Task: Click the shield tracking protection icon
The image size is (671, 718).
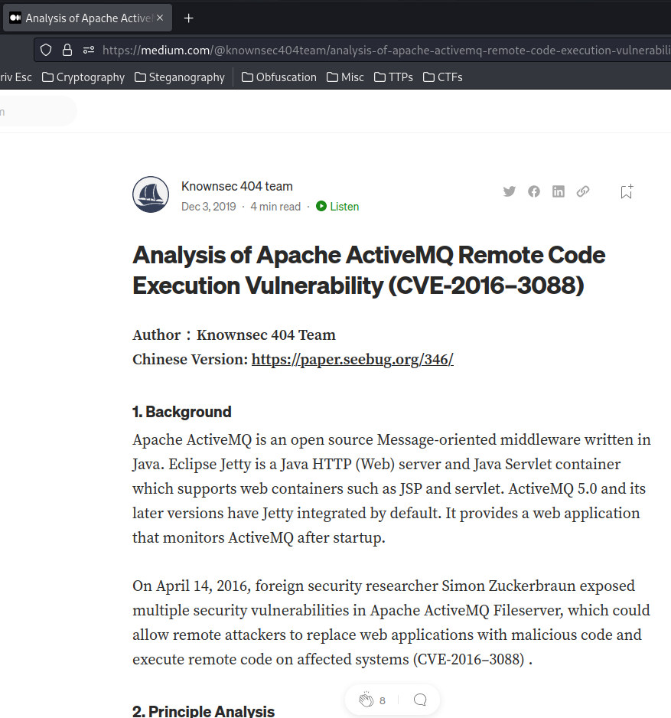Action: [x=46, y=50]
